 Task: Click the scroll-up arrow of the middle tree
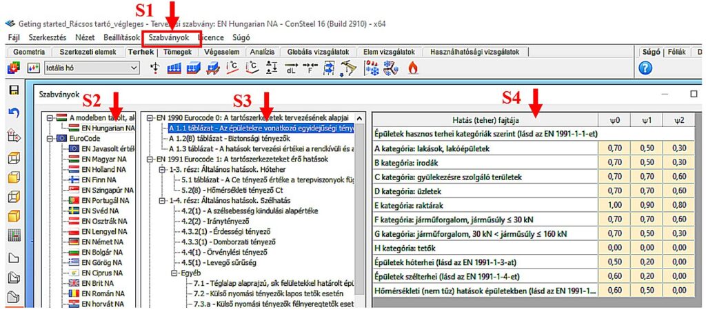359,117
